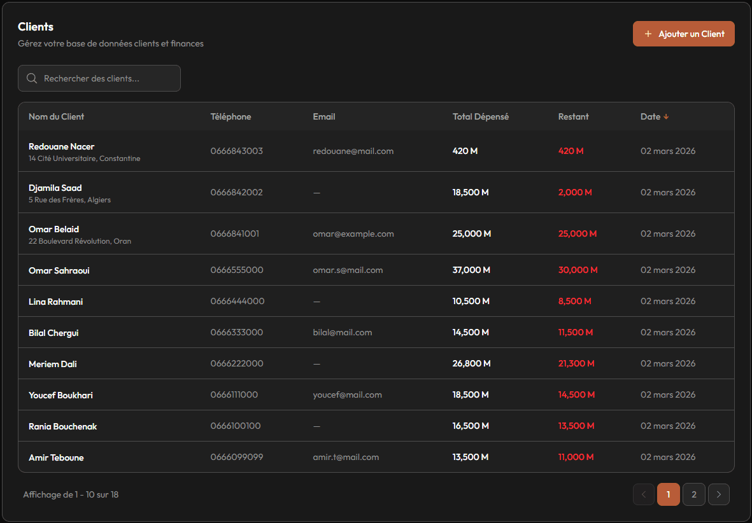The width and height of the screenshot is (752, 523).
Task: Select page 1 in pagination
Action: tap(669, 494)
